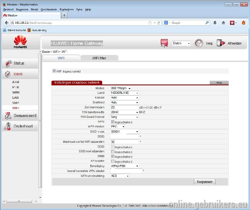Viewport: 250px width, 210px height.
Task: Open VoIP in Basis submenu
Action: pos(16,103)
